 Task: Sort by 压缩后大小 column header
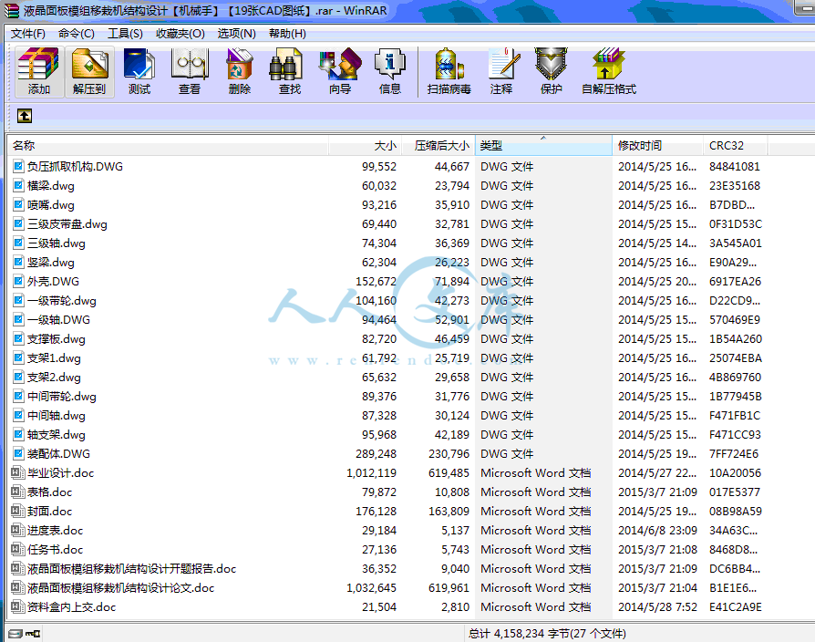(438, 146)
